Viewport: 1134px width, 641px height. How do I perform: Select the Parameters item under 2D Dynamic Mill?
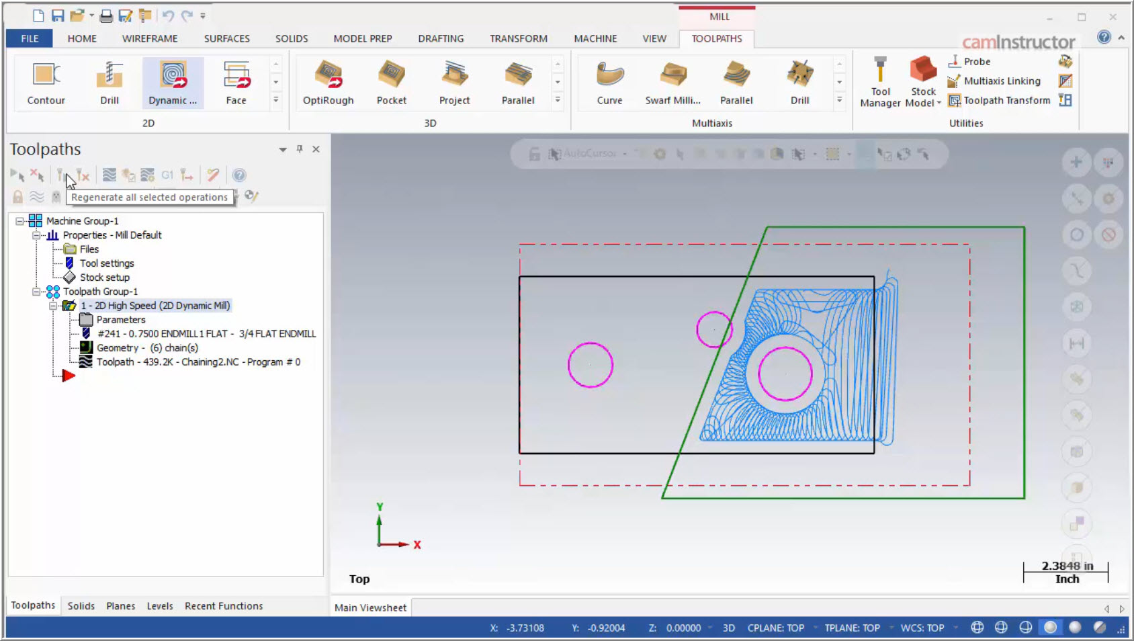[x=122, y=319]
